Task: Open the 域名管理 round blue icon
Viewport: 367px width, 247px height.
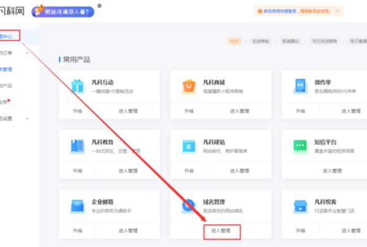Action: tap(188, 206)
